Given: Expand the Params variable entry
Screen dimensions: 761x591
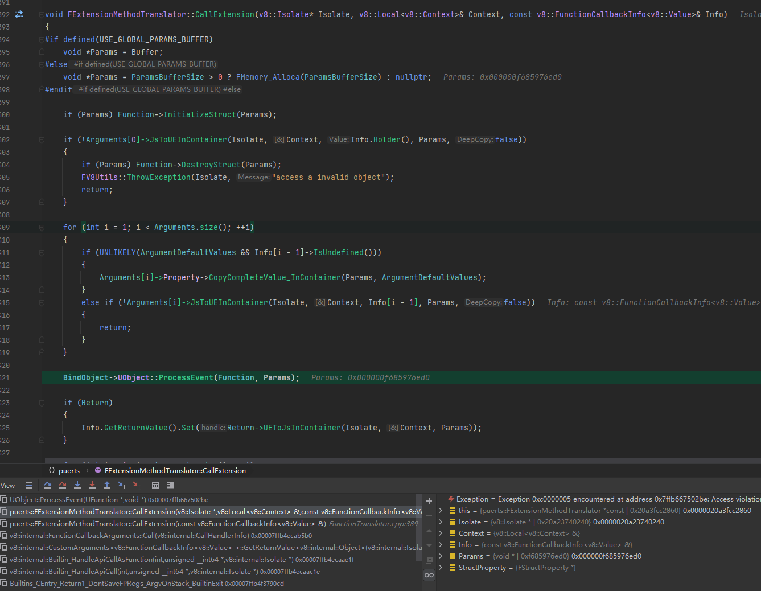Looking at the screenshot, I should pyautogui.click(x=441, y=556).
